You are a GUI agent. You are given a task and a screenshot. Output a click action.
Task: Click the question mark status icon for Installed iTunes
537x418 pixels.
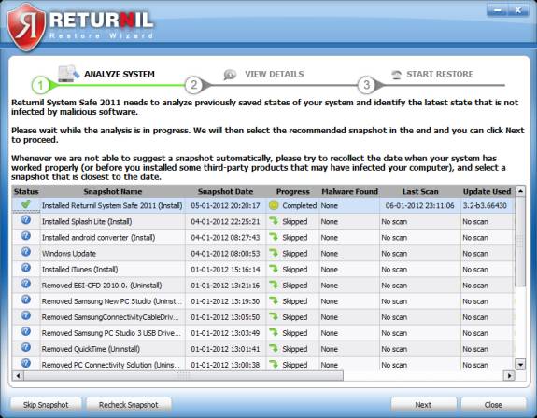[x=26, y=268]
